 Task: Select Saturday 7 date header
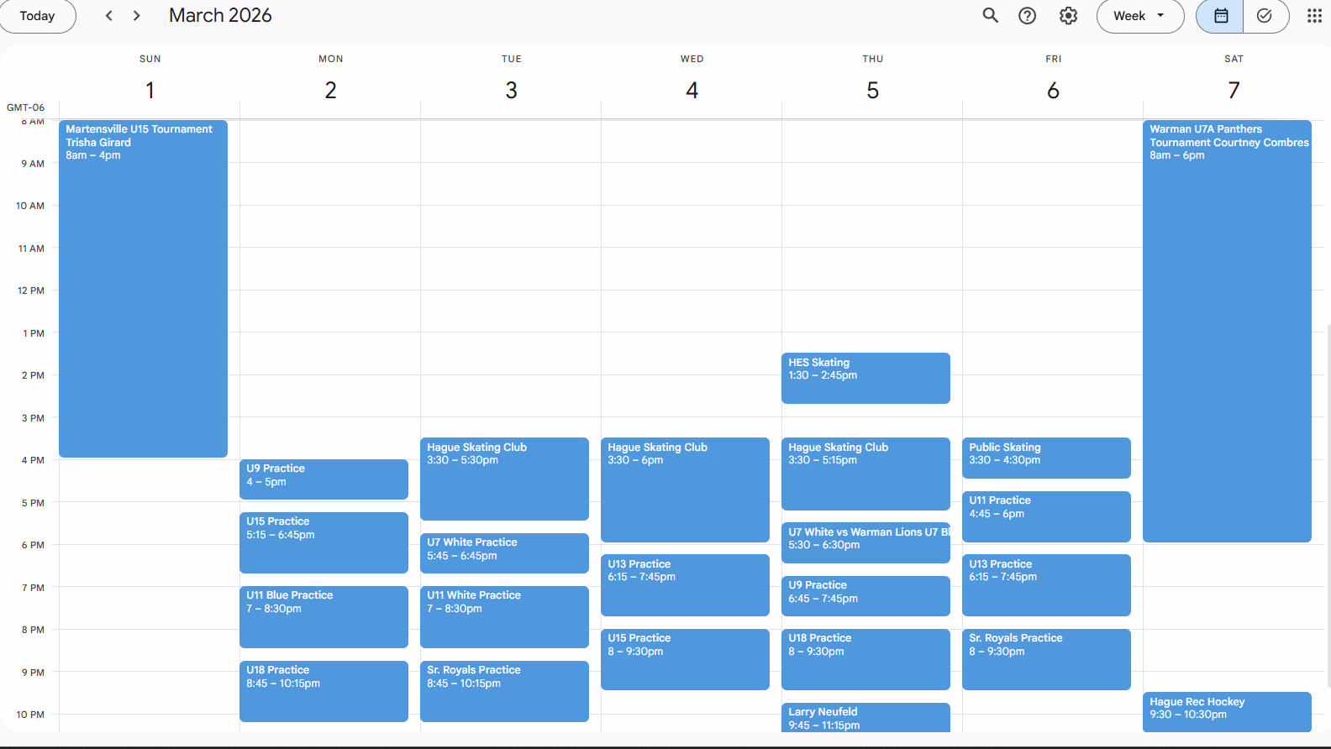click(x=1234, y=90)
